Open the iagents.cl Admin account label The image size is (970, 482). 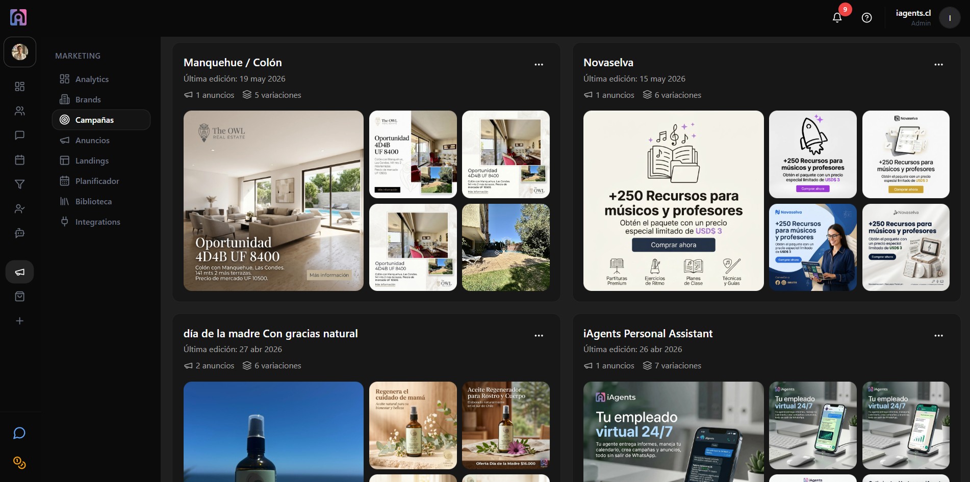(x=913, y=18)
